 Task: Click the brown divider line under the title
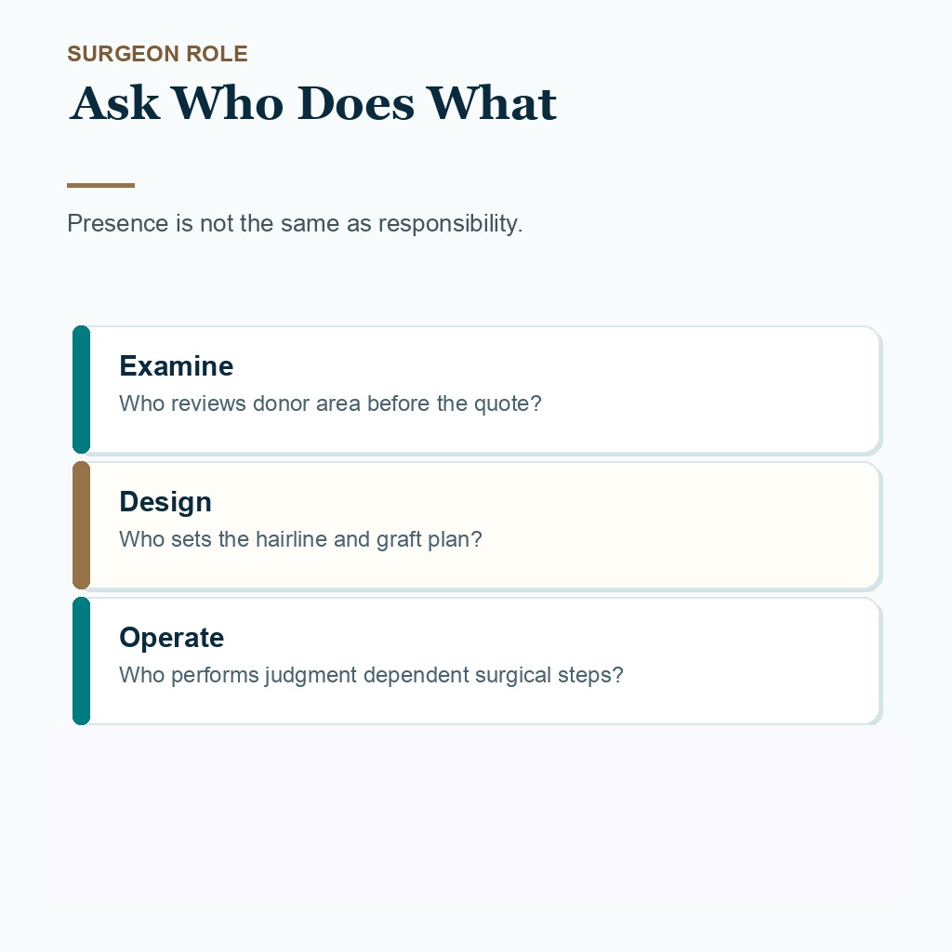pos(100,185)
